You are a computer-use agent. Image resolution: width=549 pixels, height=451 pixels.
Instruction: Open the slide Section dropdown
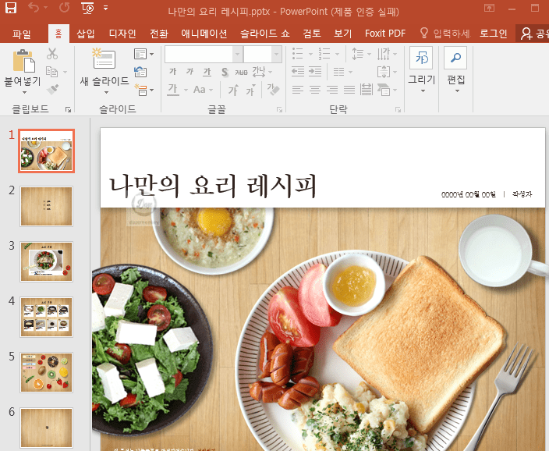[x=143, y=90]
